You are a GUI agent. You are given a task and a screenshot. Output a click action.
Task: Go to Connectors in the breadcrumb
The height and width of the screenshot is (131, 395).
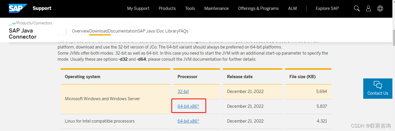tap(43, 23)
